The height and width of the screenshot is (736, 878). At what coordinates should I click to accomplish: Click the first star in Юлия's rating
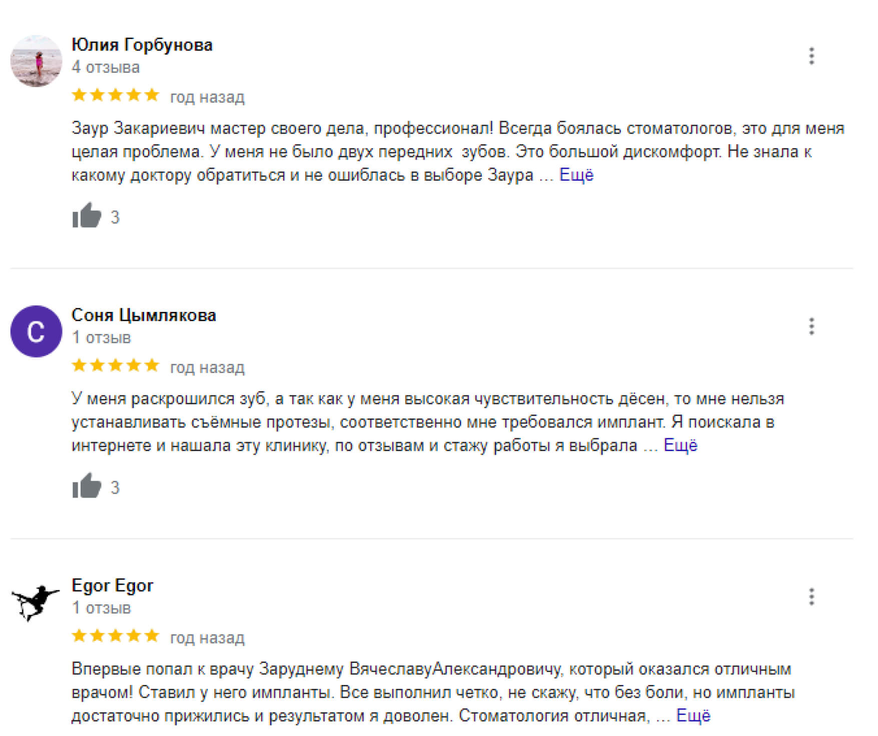(80, 95)
